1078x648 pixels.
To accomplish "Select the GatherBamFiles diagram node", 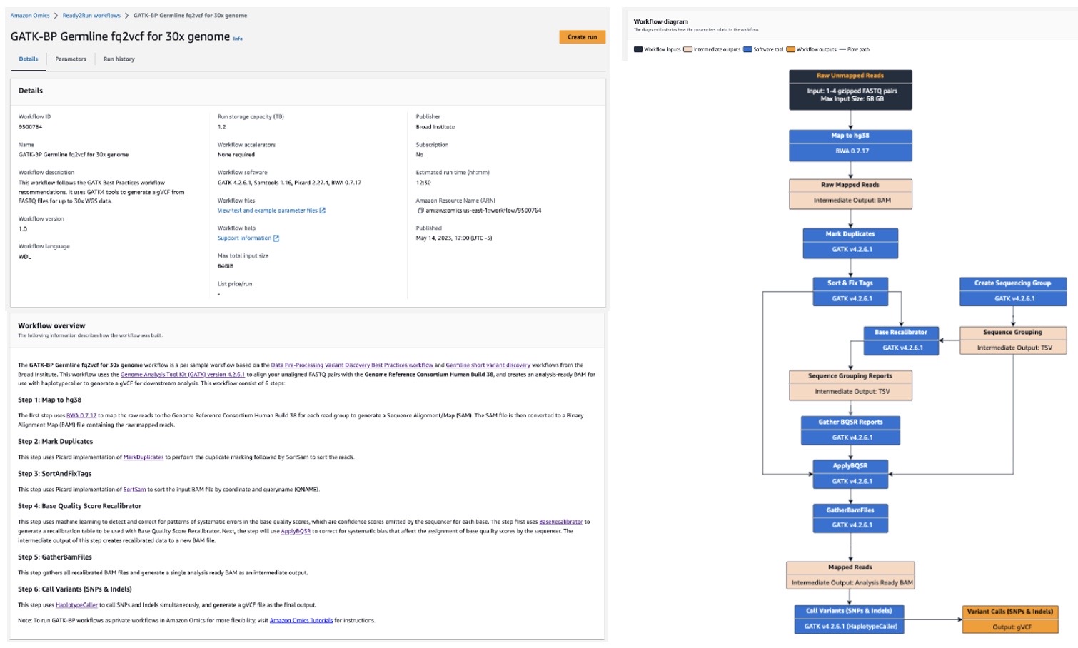I will click(x=850, y=518).
